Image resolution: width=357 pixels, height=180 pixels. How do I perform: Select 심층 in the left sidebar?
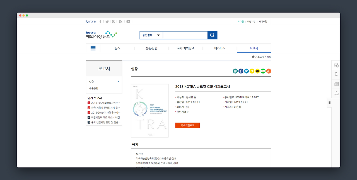(x=91, y=81)
